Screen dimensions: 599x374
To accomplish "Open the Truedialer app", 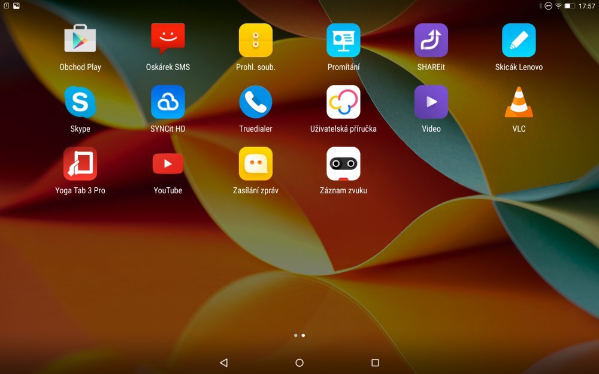I will click(x=256, y=100).
